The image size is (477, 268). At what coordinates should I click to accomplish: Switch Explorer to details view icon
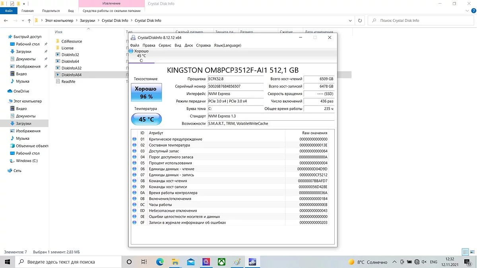[x=465, y=252]
